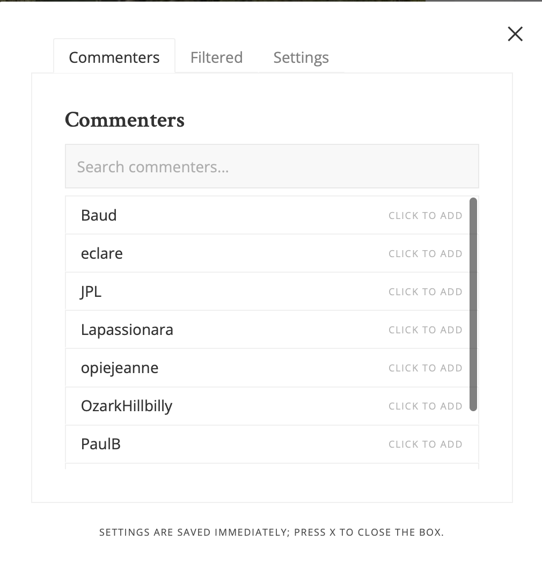Open the Filtered tab
This screenshot has width=542, height=569.
tap(217, 57)
